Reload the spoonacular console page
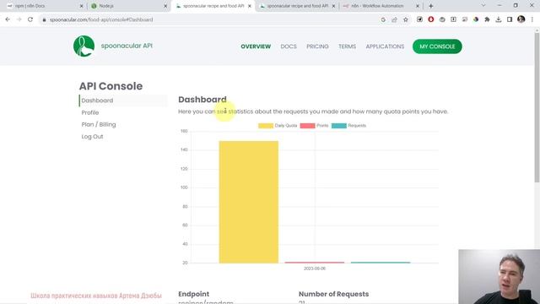Image resolution: width=540 pixels, height=304 pixels. (30, 19)
